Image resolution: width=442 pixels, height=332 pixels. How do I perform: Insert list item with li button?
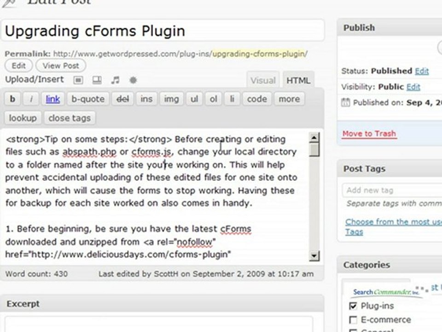(232, 99)
